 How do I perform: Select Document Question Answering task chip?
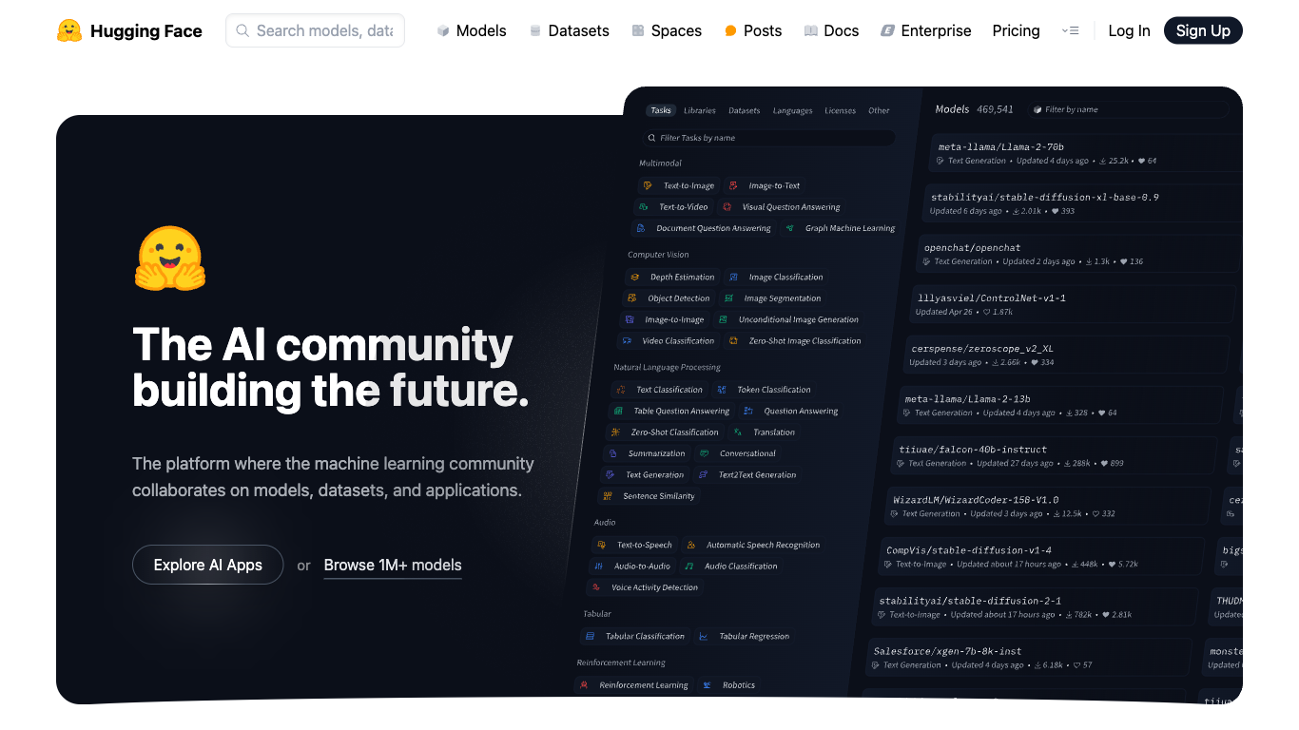704,228
